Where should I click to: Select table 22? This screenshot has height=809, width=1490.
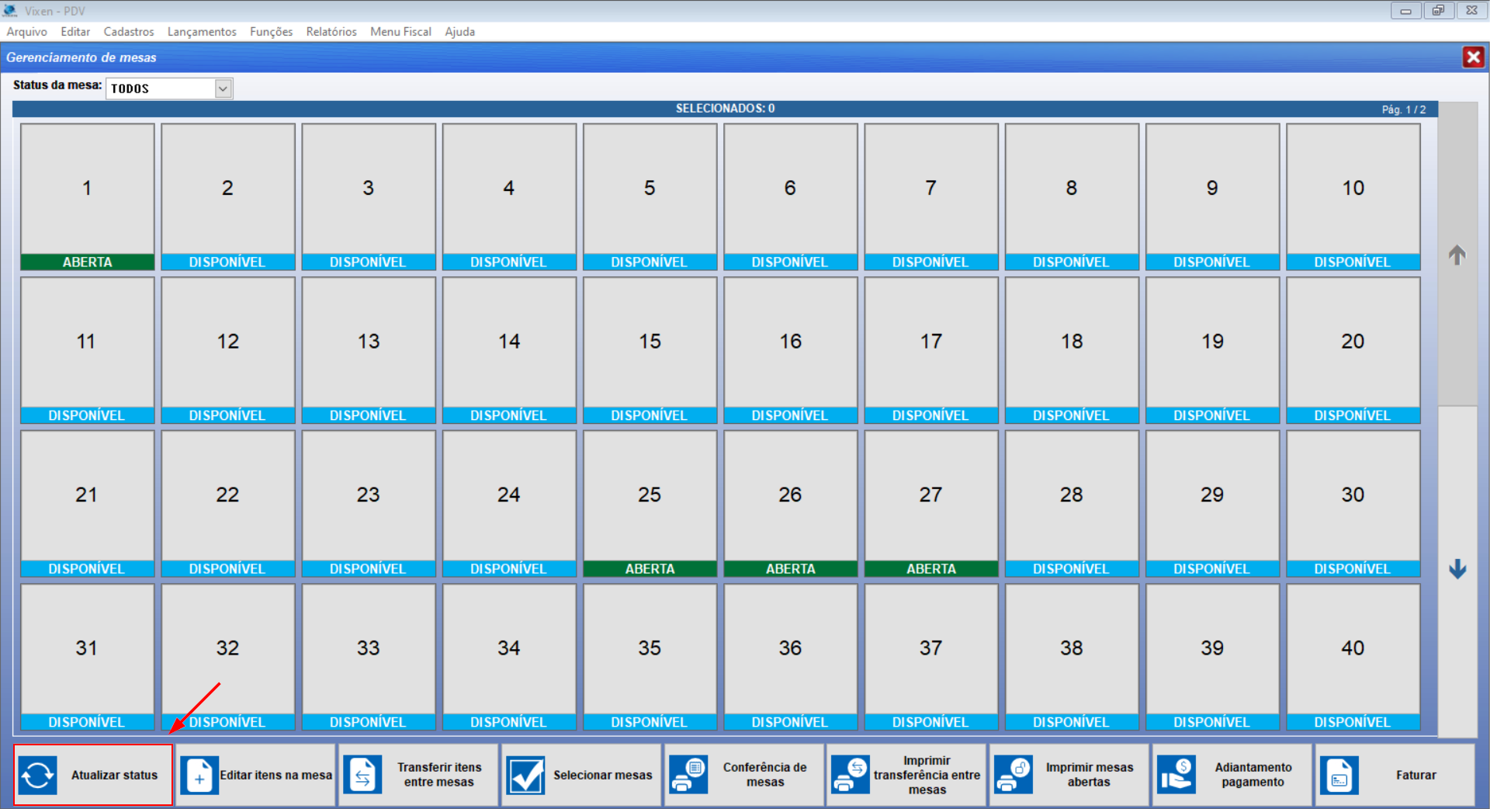(x=228, y=504)
